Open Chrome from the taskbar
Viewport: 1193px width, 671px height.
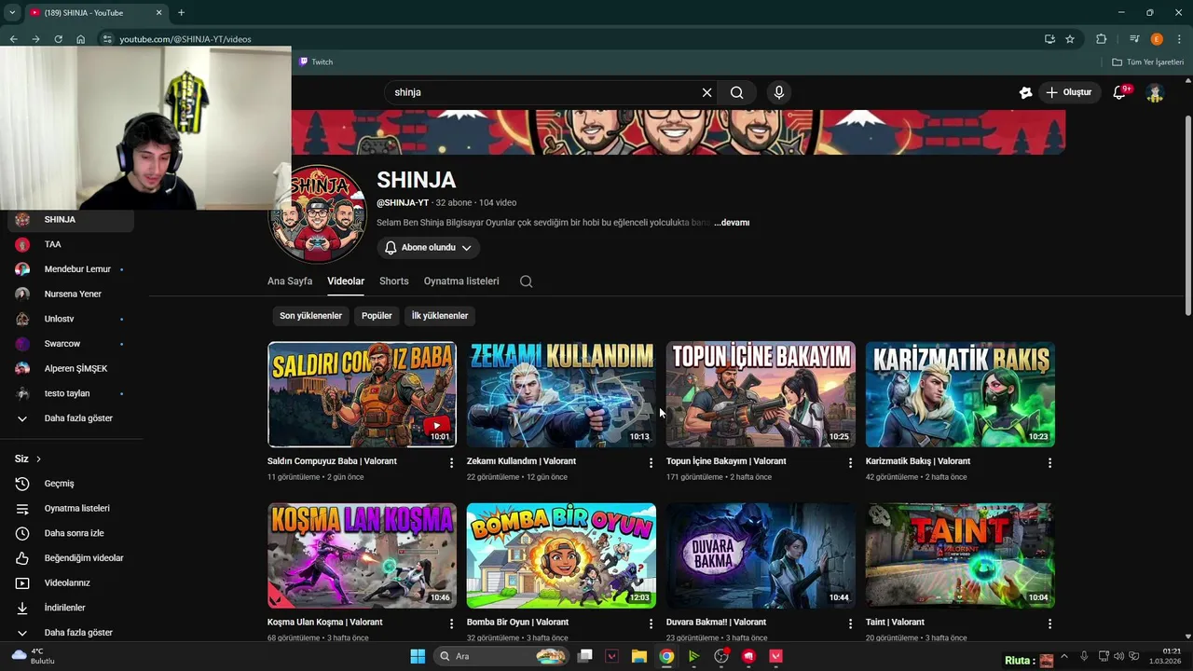pyautogui.click(x=666, y=656)
